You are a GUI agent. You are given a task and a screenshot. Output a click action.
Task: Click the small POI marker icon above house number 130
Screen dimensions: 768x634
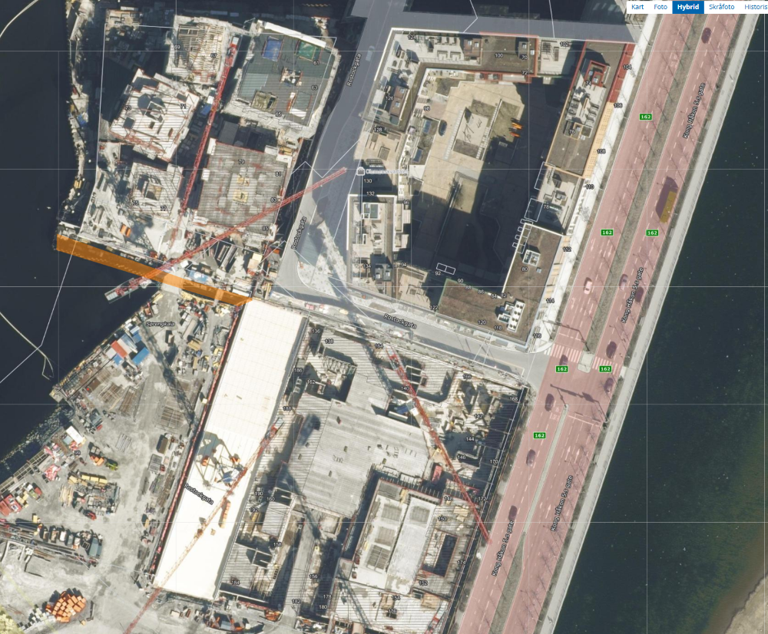pos(361,171)
